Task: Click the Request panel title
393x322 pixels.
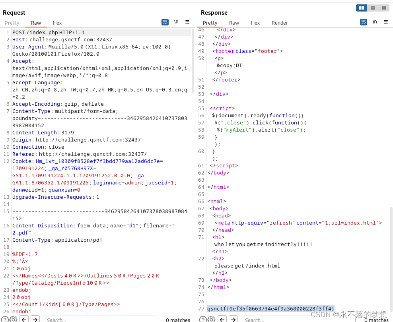Action: [x=14, y=13]
